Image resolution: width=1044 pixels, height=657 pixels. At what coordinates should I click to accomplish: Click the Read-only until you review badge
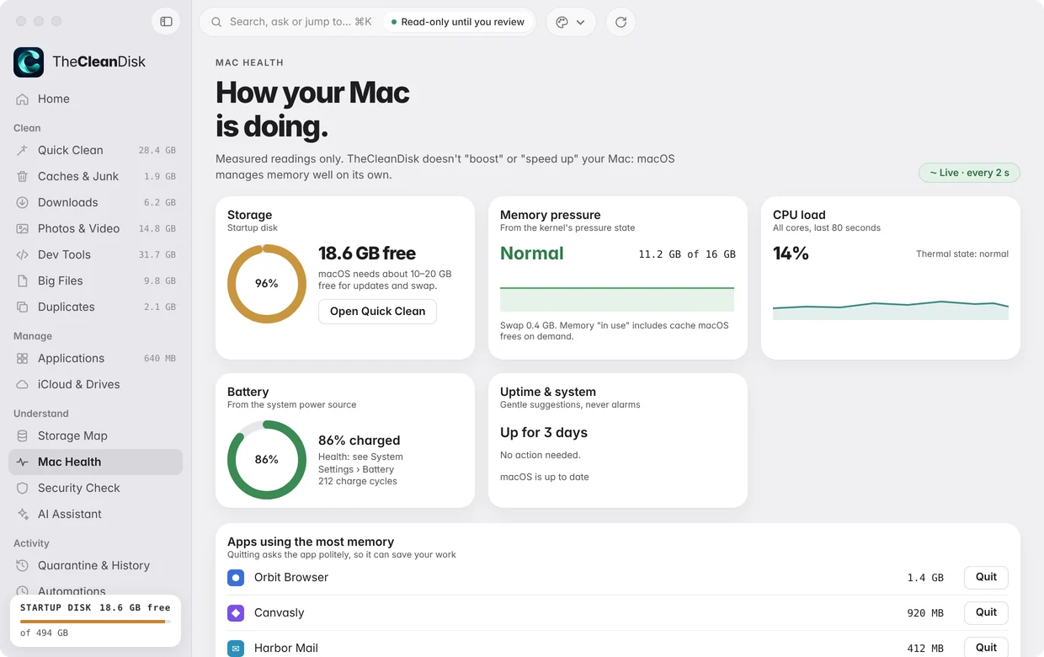pyautogui.click(x=458, y=22)
